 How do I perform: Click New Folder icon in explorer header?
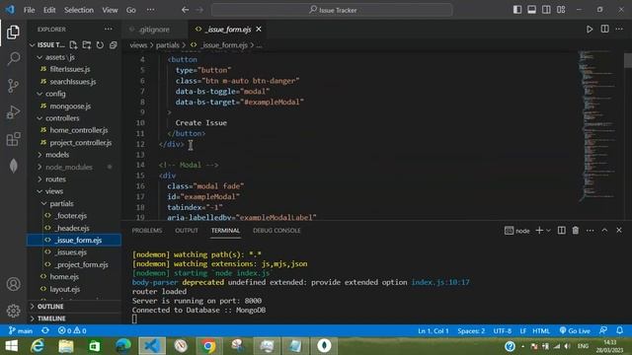tap(87, 45)
